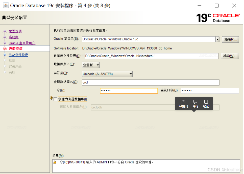Click the 概要 step label in sidebar
The image size is (244, 174).
pyautogui.click(x=12, y=60)
